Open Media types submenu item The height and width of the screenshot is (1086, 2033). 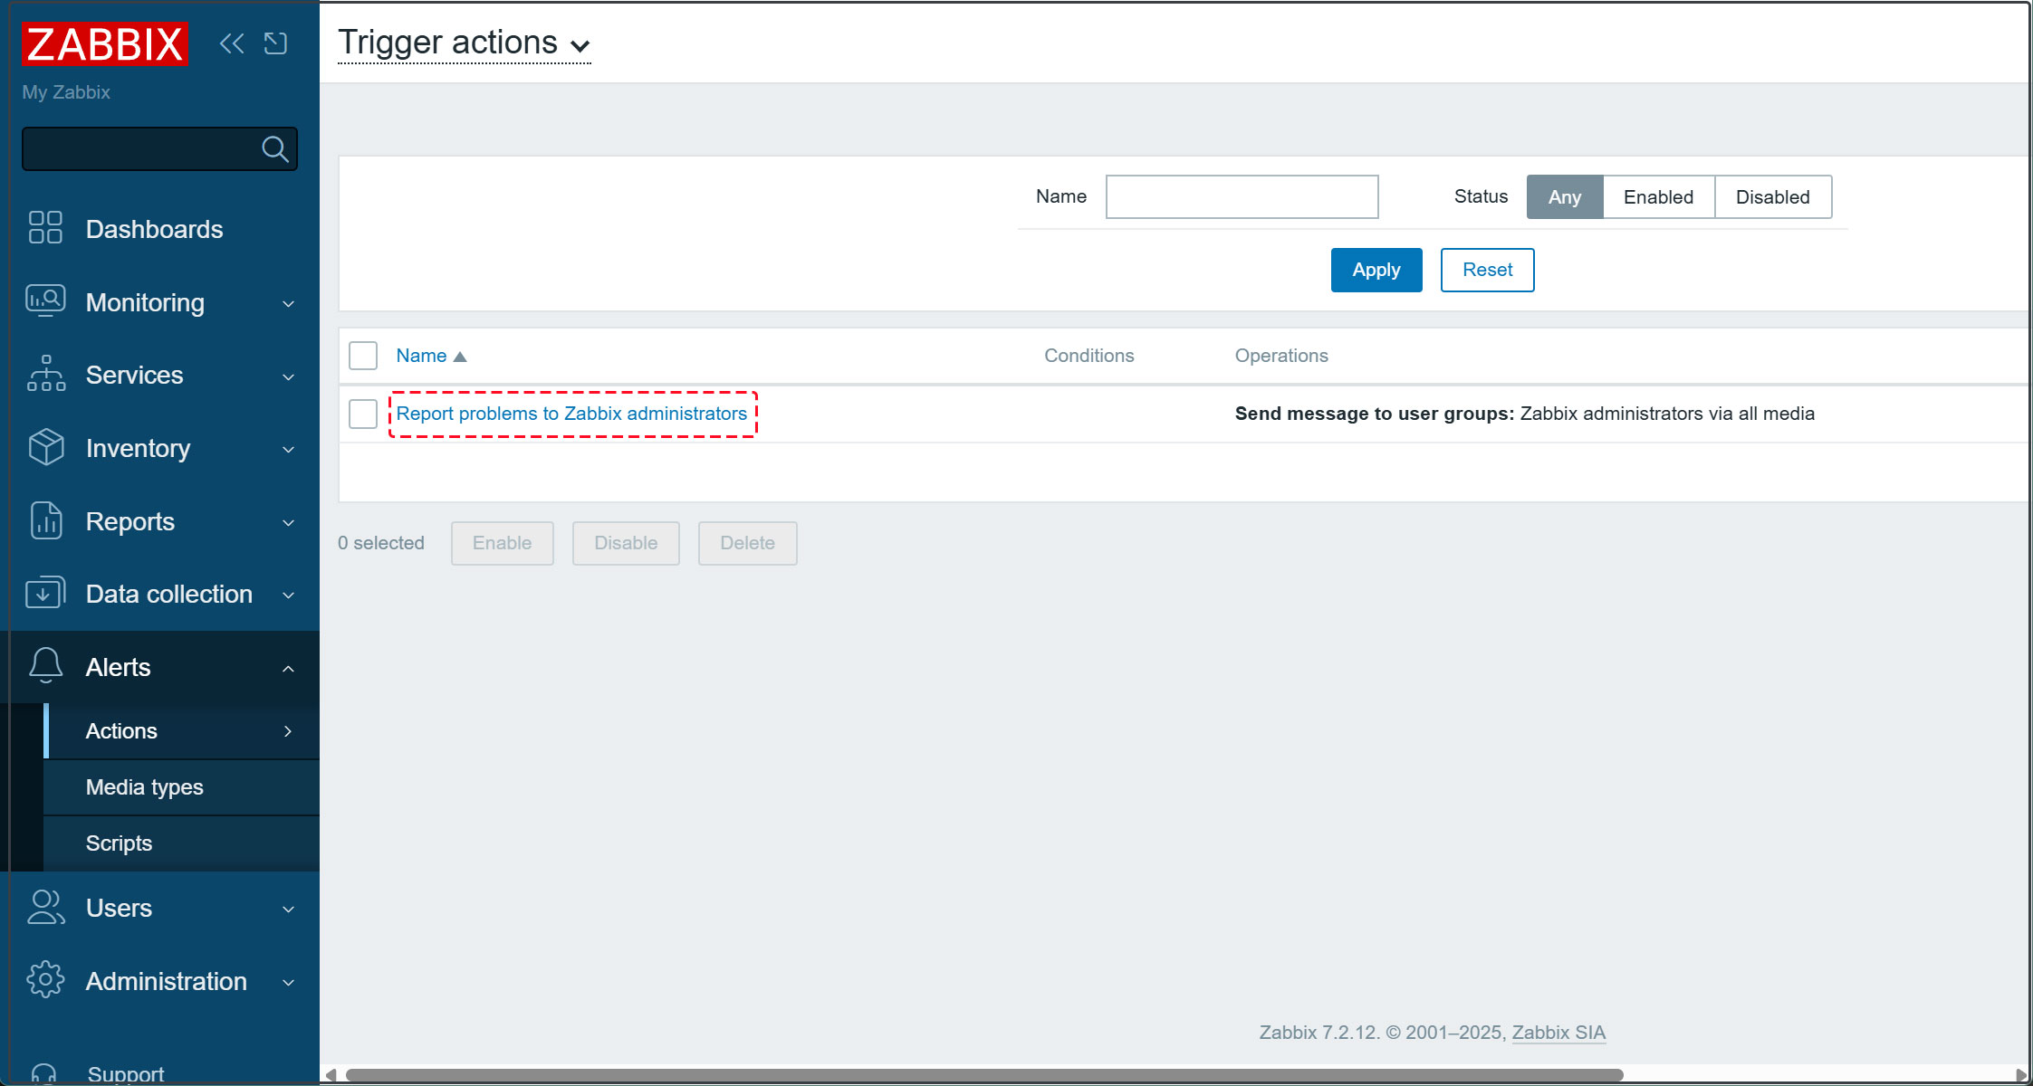(x=145, y=786)
